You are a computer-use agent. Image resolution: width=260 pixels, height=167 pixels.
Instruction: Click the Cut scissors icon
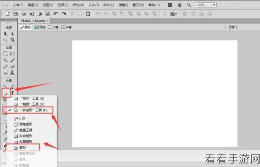(72, 14)
